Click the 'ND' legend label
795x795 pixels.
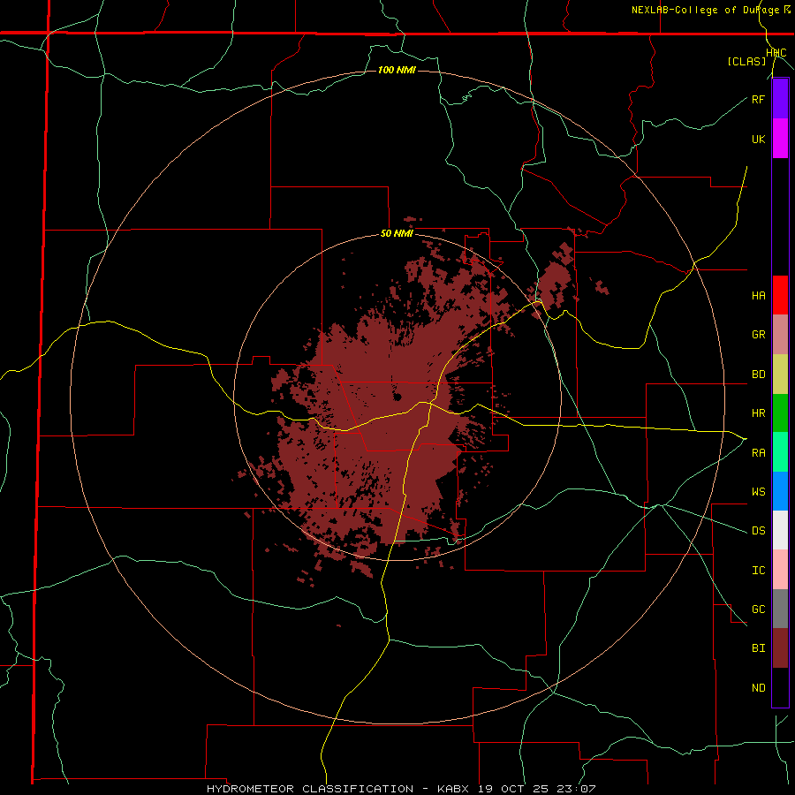758,688
